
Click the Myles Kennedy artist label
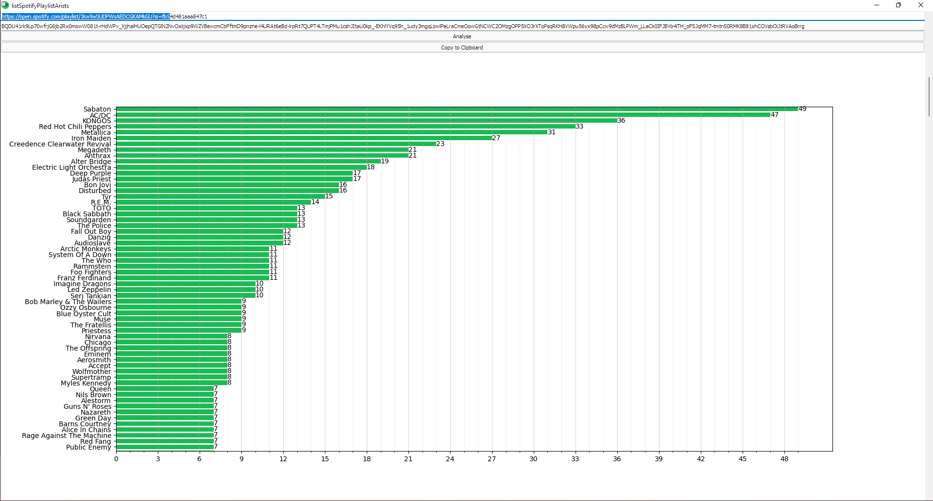coord(86,383)
